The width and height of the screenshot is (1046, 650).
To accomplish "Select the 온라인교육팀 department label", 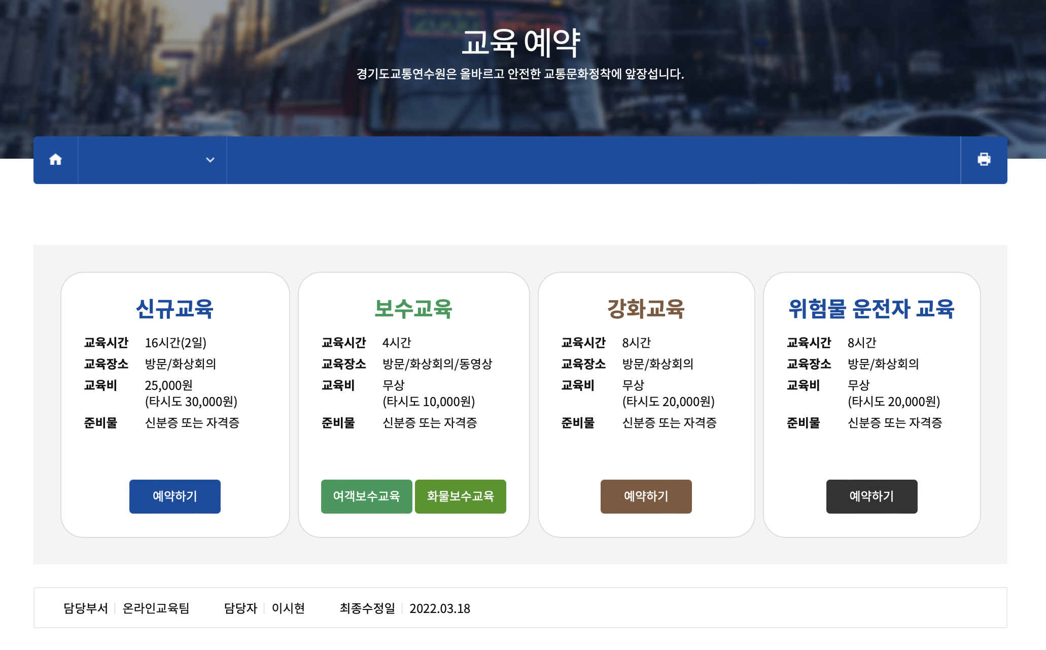I will (x=155, y=608).
